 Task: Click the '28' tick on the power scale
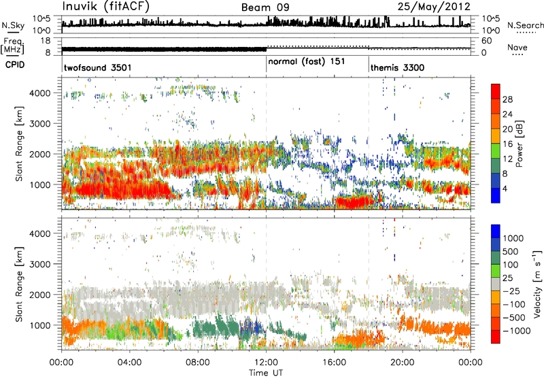[x=507, y=99]
